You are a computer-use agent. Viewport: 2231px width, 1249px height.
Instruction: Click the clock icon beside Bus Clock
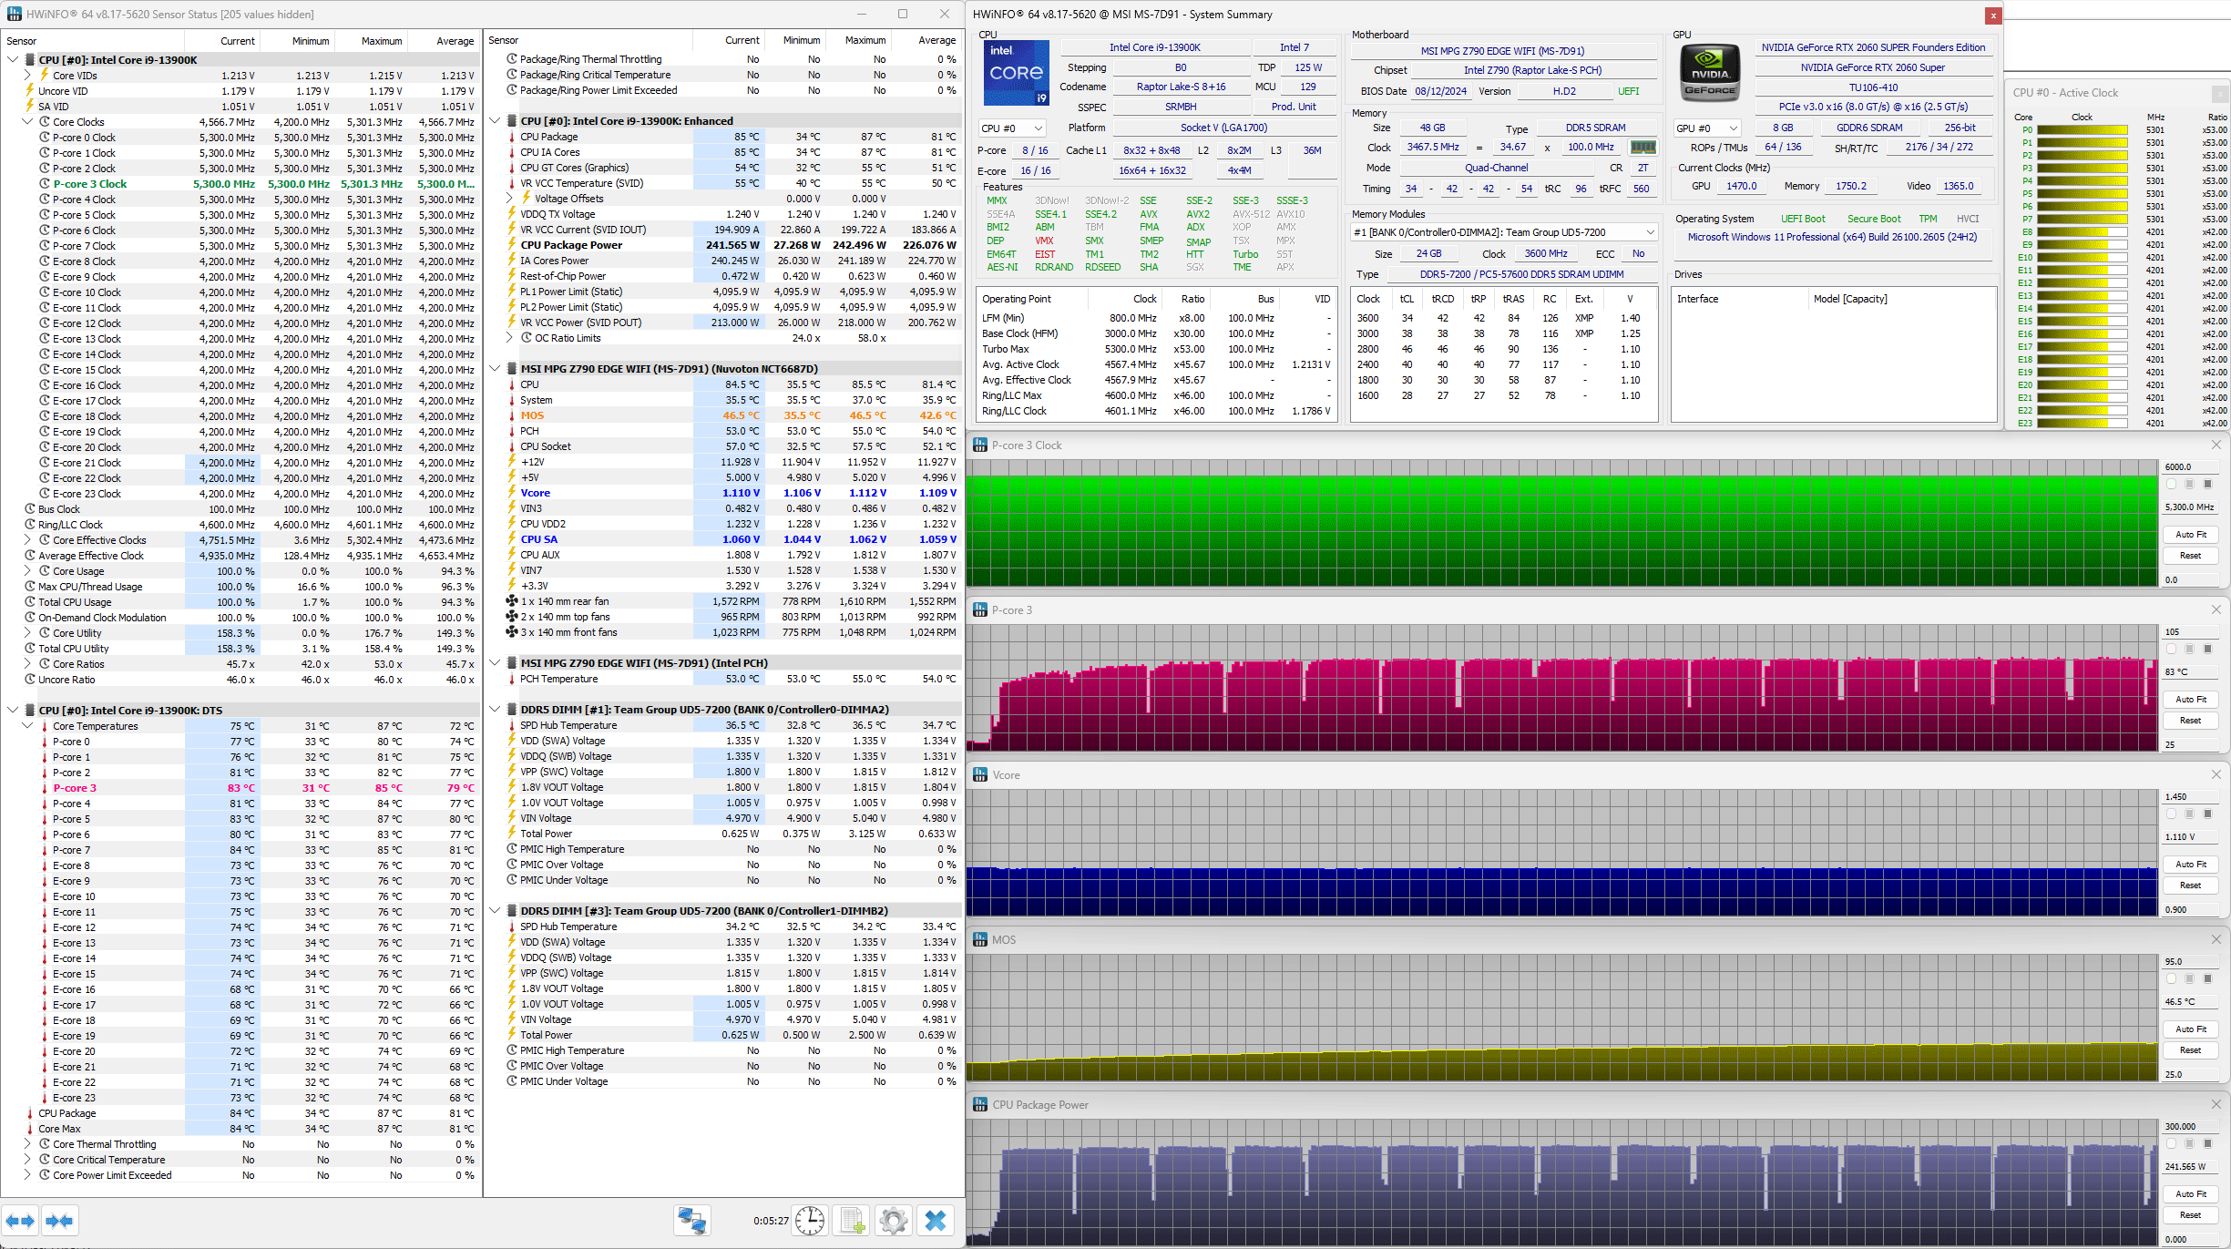(30, 509)
